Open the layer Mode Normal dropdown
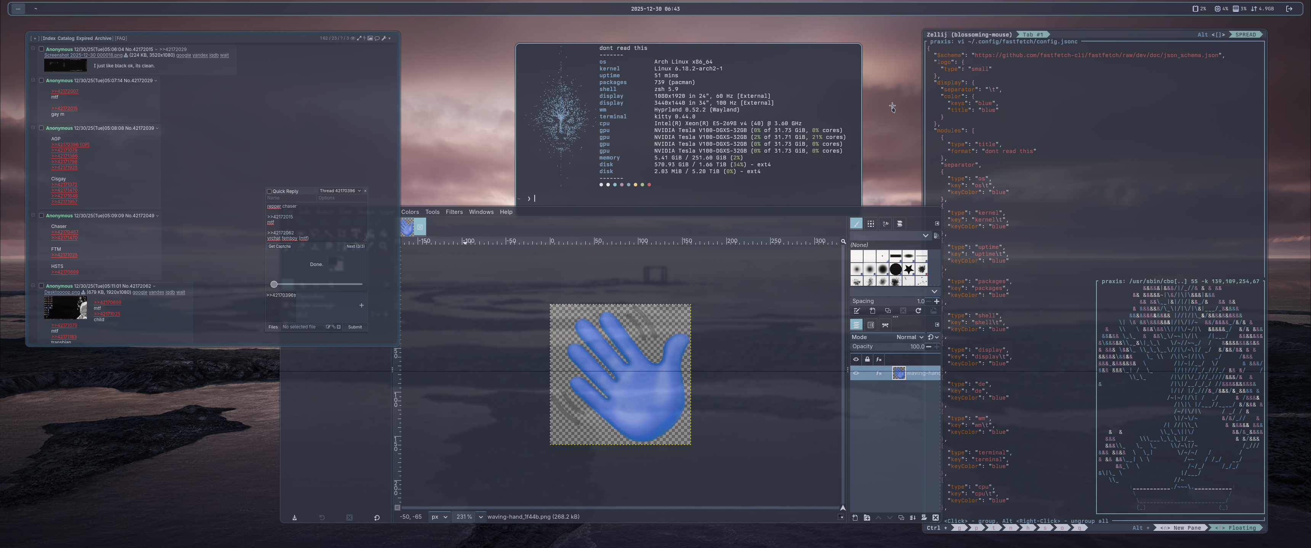The width and height of the screenshot is (1311, 548). (909, 337)
